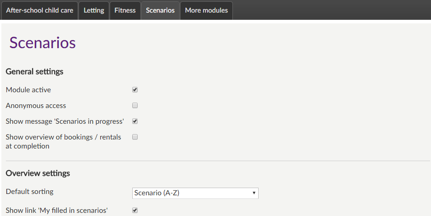Toggle 'My filled in scenarios' link checkbox
431x216 pixels.
135,210
